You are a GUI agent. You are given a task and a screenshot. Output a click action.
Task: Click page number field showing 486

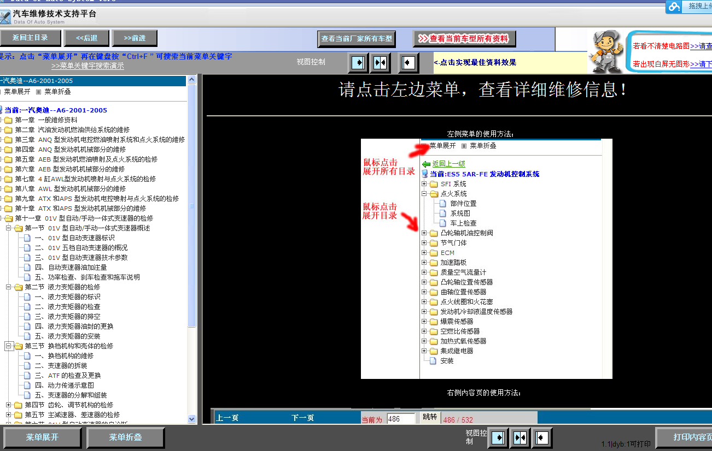pos(401,419)
